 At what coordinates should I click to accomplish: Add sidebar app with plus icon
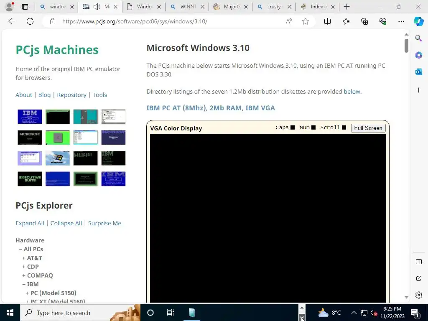click(418, 90)
